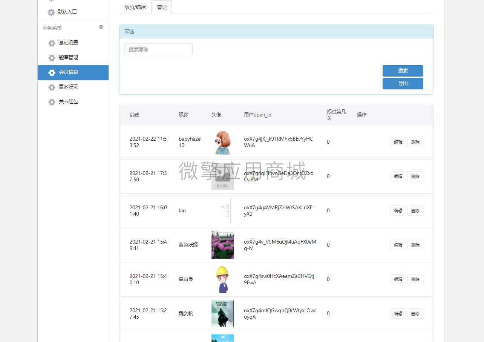The width and height of the screenshot is (484, 342).
Task: Click the 闯过第几关 column header
Action: [x=336, y=115]
